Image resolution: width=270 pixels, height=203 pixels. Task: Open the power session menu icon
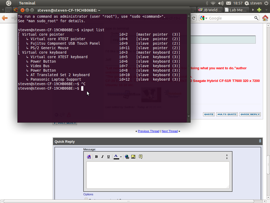(266, 3)
